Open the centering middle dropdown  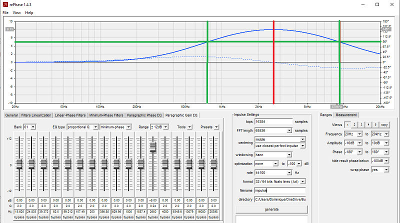(x=302, y=139)
